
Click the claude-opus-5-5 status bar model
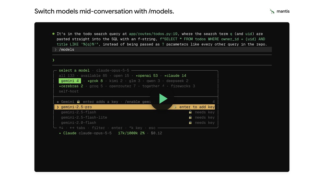[95, 133]
